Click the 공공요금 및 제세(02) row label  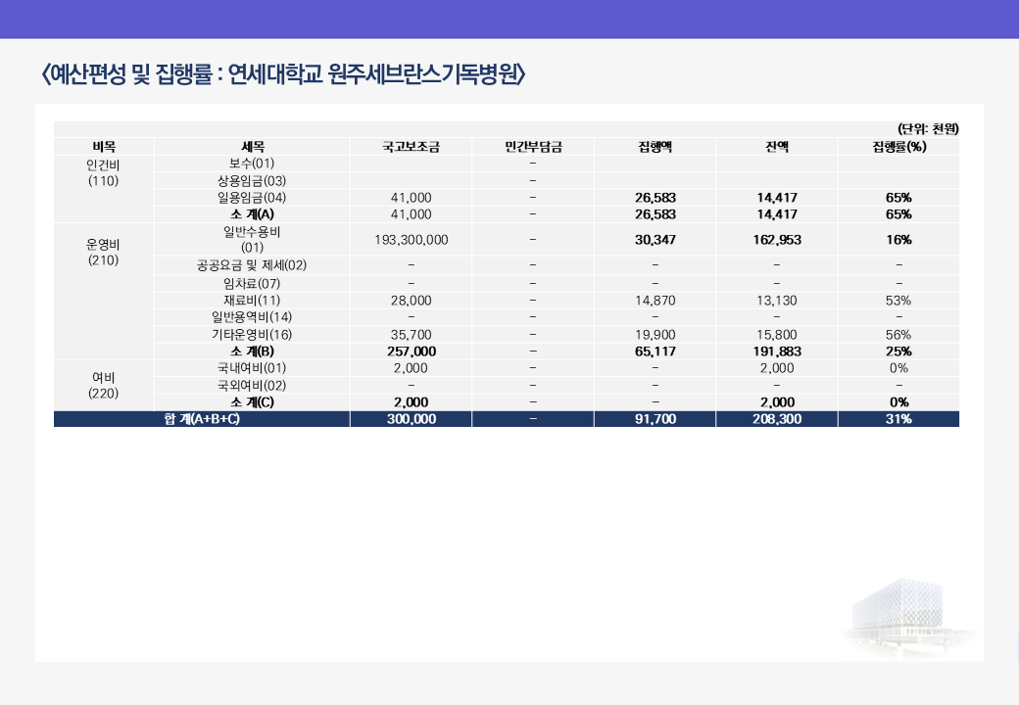[x=252, y=265]
